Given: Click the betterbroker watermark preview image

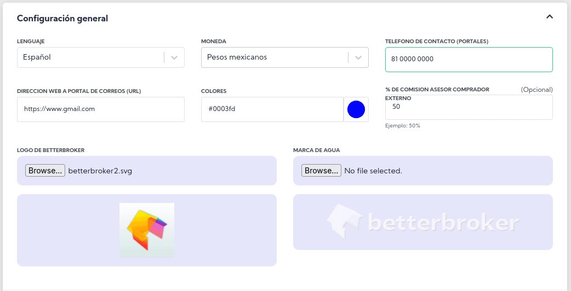Looking at the screenshot, I should (x=422, y=223).
